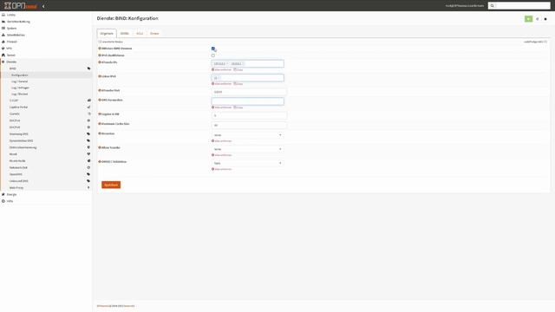The height and width of the screenshot is (312, 555).
Task: Click the Netzwerk Zeit clock icon
Action: [88, 167]
